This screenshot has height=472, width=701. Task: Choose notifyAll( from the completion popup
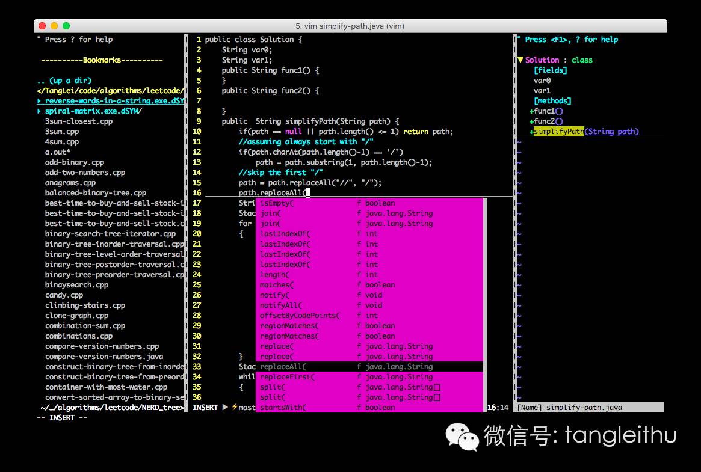pyautogui.click(x=369, y=305)
